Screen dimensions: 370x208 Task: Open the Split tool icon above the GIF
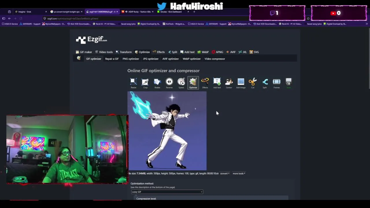264,83
